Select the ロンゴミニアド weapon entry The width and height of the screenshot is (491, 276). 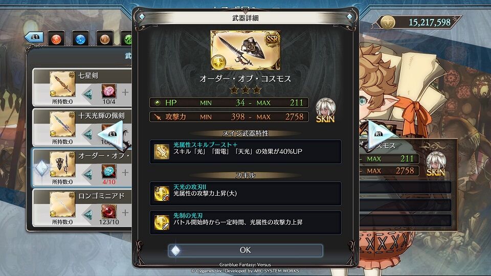point(82,208)
